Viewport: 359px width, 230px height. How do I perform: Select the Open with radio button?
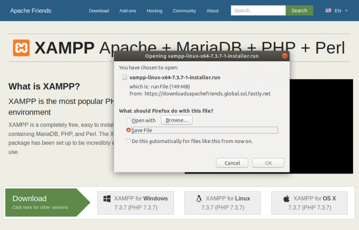(128, 120)
